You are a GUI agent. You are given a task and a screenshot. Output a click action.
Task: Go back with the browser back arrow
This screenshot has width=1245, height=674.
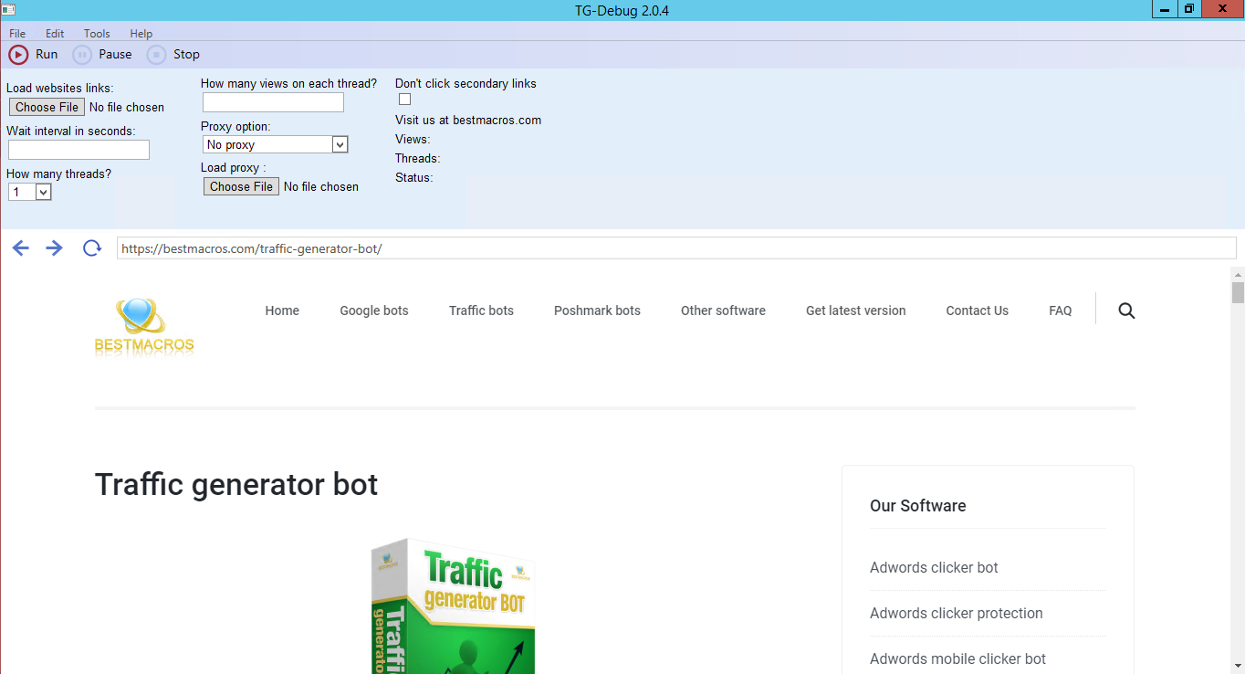coord(21,248)
